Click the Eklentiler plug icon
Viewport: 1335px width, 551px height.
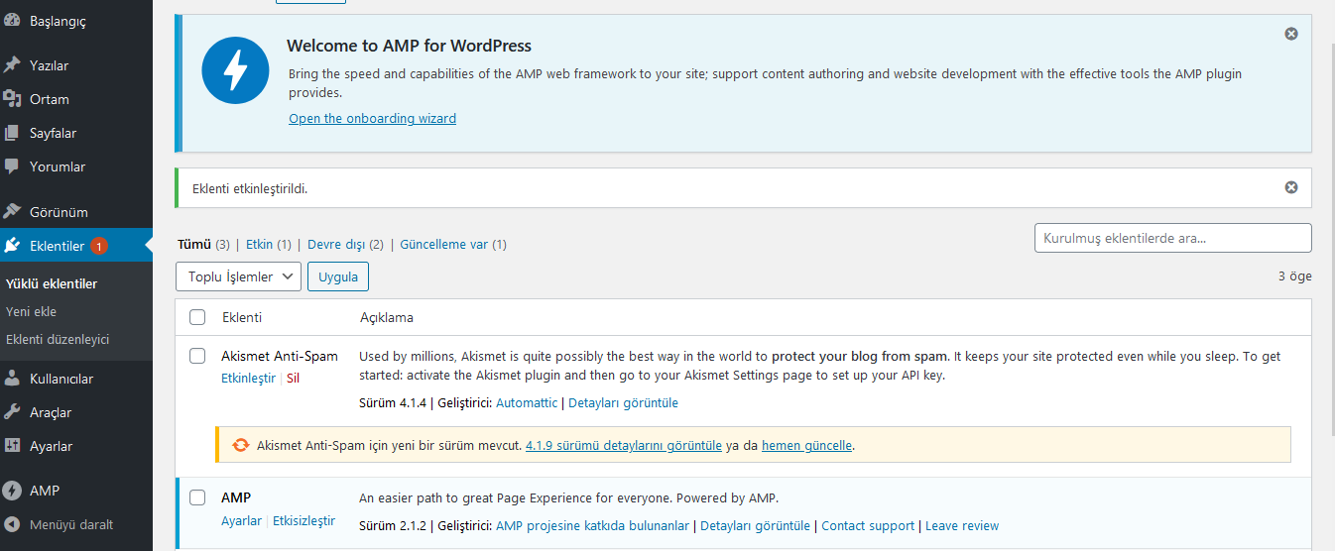(12, 246)
